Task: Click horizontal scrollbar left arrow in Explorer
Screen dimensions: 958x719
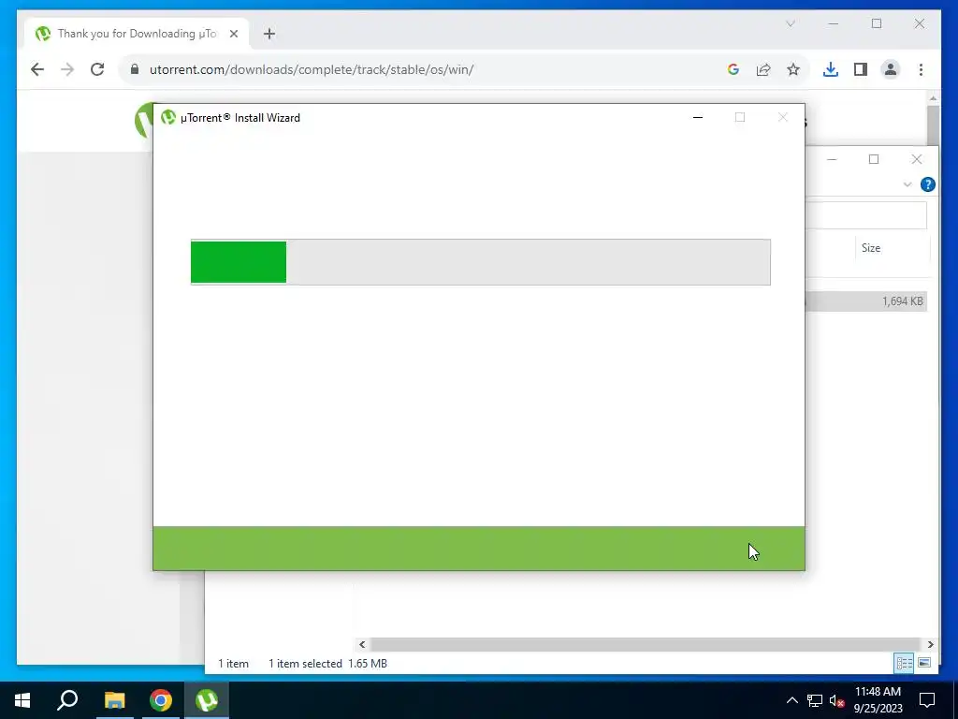Action: tap(362, 644)
